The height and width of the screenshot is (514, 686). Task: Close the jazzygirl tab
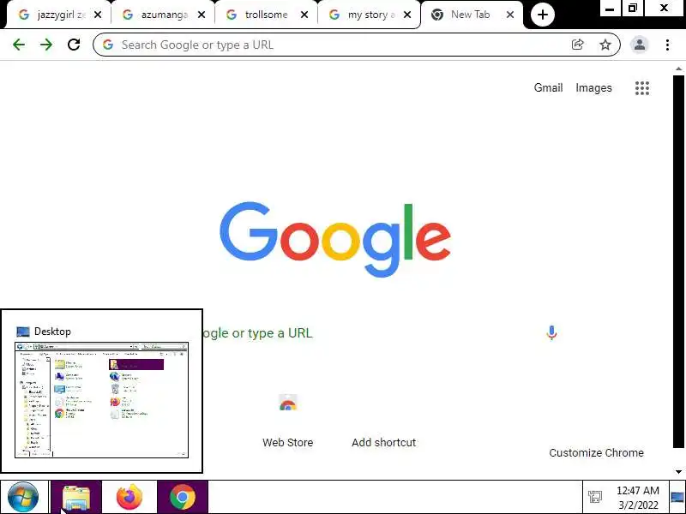tap(98, 15)
